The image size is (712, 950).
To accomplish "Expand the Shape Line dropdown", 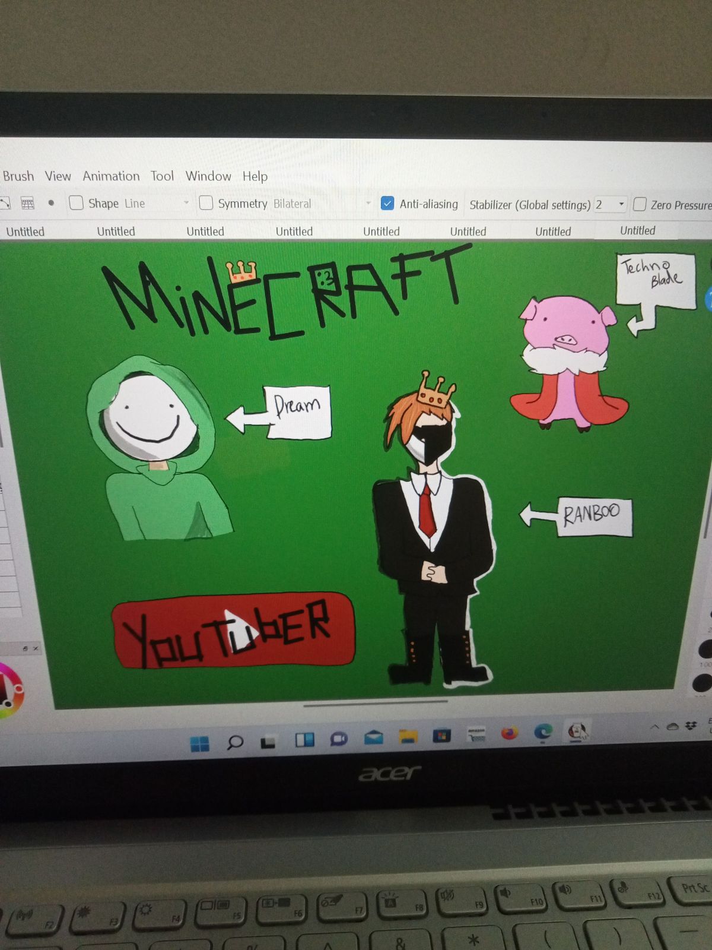I will click(x=186, y=203).
